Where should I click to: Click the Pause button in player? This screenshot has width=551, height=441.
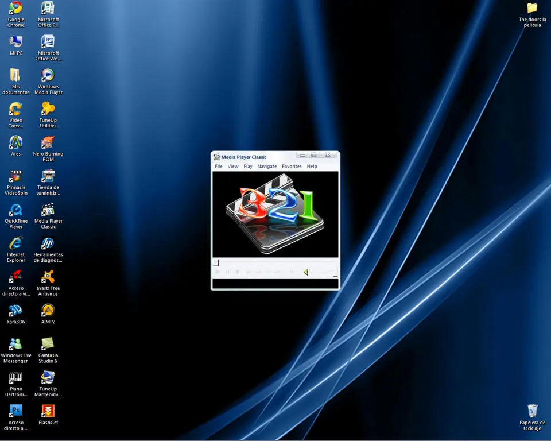tap(227, 272)
